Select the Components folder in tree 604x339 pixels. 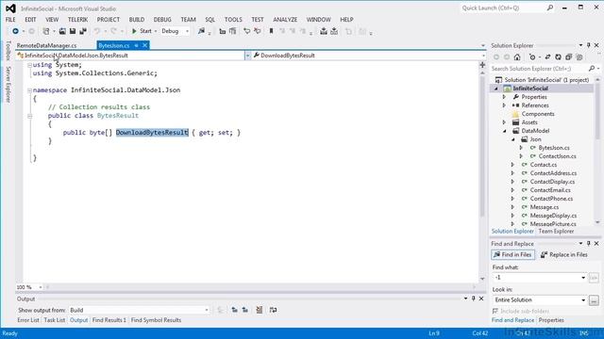538,114
